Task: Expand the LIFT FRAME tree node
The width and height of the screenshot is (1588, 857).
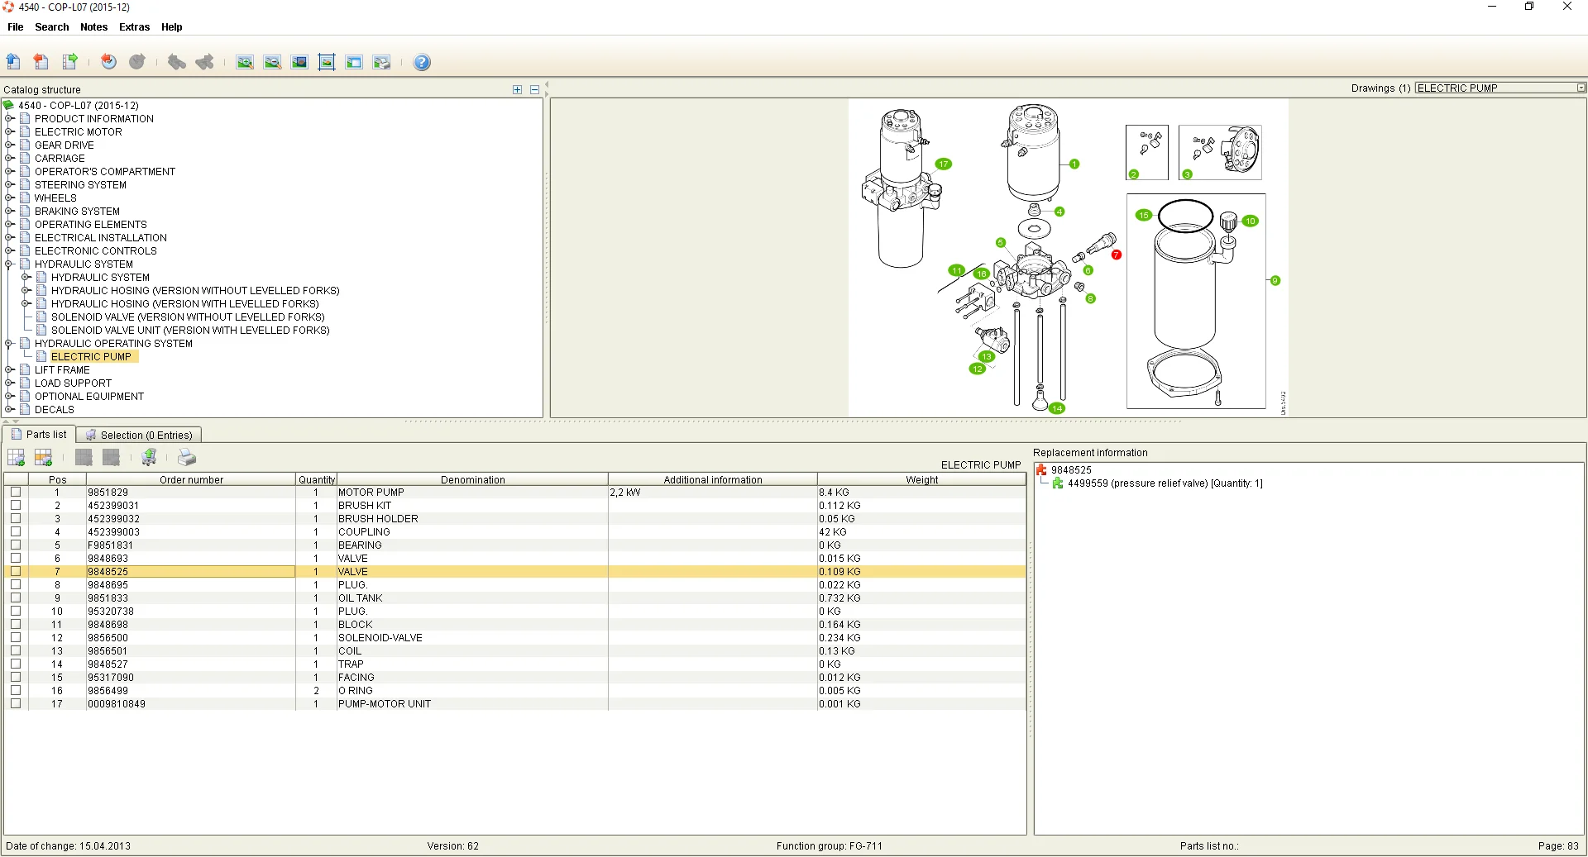Action: (x=9, y=370)
